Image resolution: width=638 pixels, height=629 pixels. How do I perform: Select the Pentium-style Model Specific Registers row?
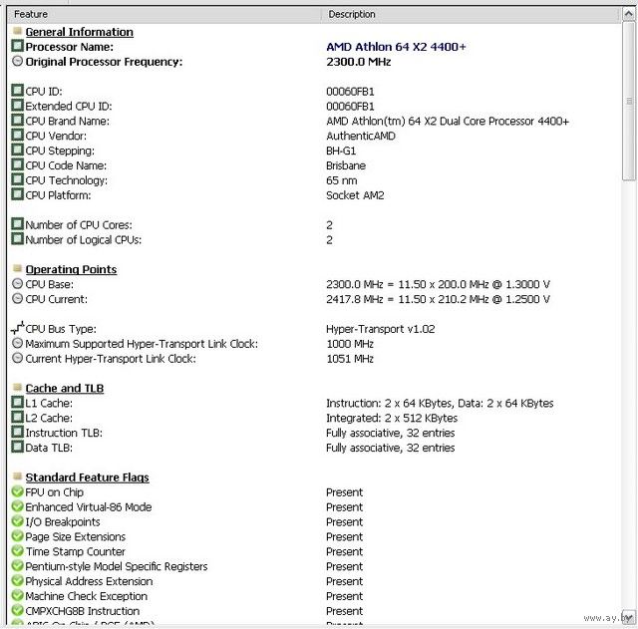(313, 566)
